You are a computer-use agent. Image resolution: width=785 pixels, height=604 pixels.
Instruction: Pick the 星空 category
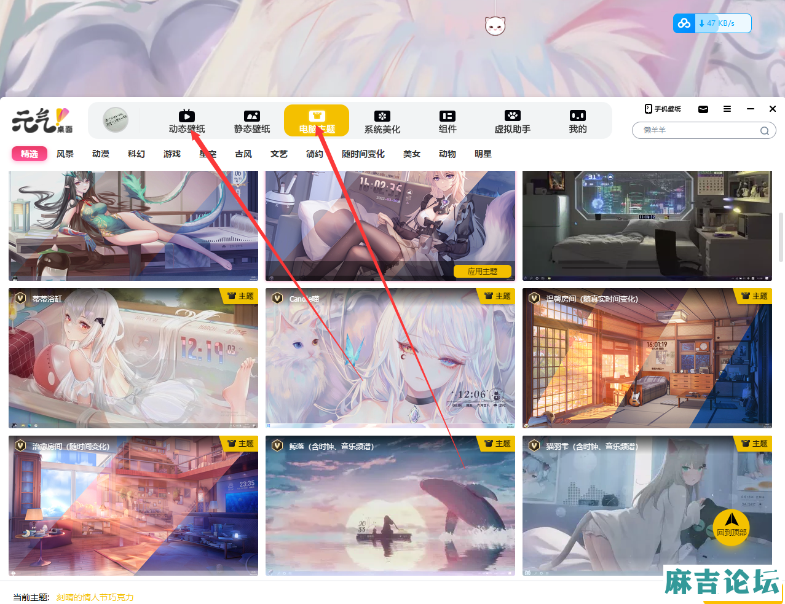tap(208, 154)
